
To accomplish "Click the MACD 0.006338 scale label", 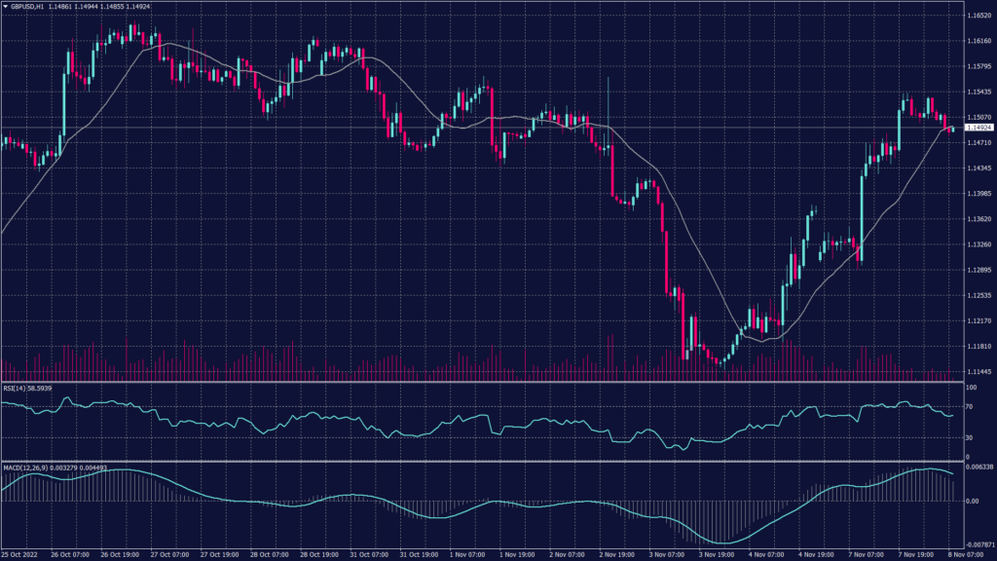I will pyautogui.click(x=978, y=467).
